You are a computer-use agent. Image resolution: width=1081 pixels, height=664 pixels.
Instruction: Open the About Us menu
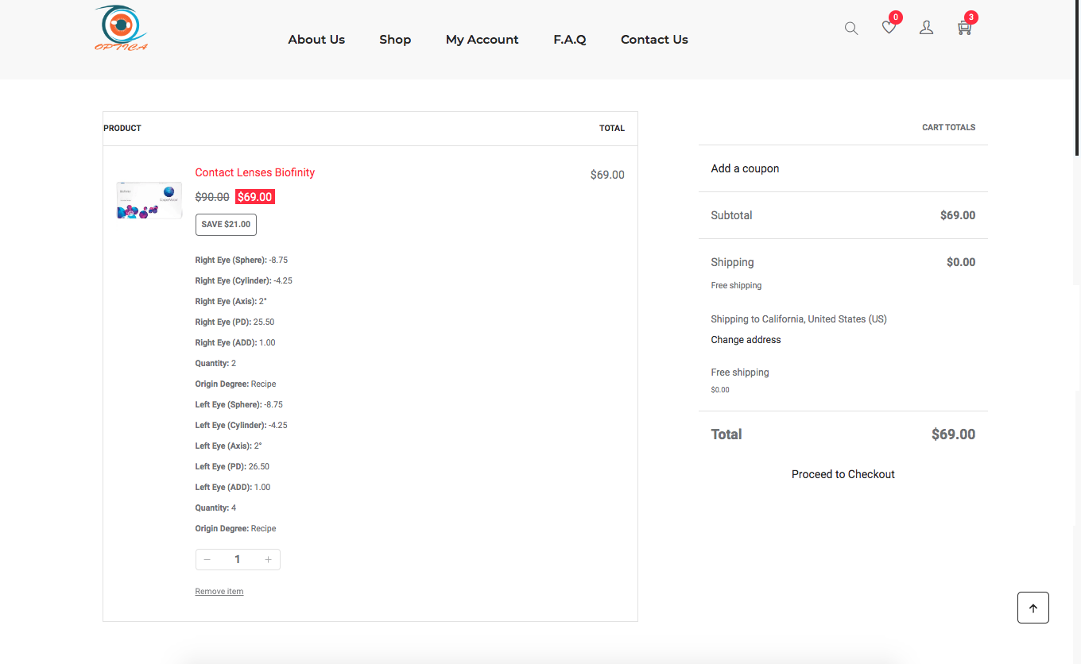[316, 40]
